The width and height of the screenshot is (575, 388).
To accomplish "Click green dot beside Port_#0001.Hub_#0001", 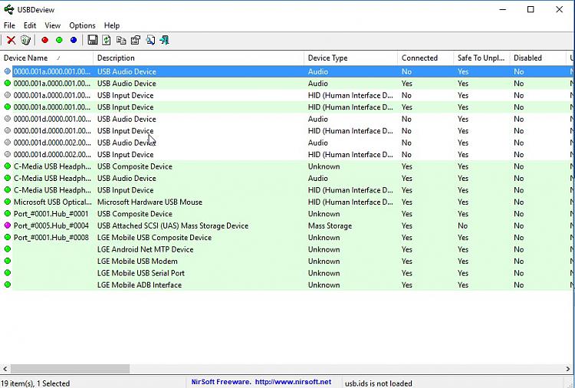I will pos(8,213).
